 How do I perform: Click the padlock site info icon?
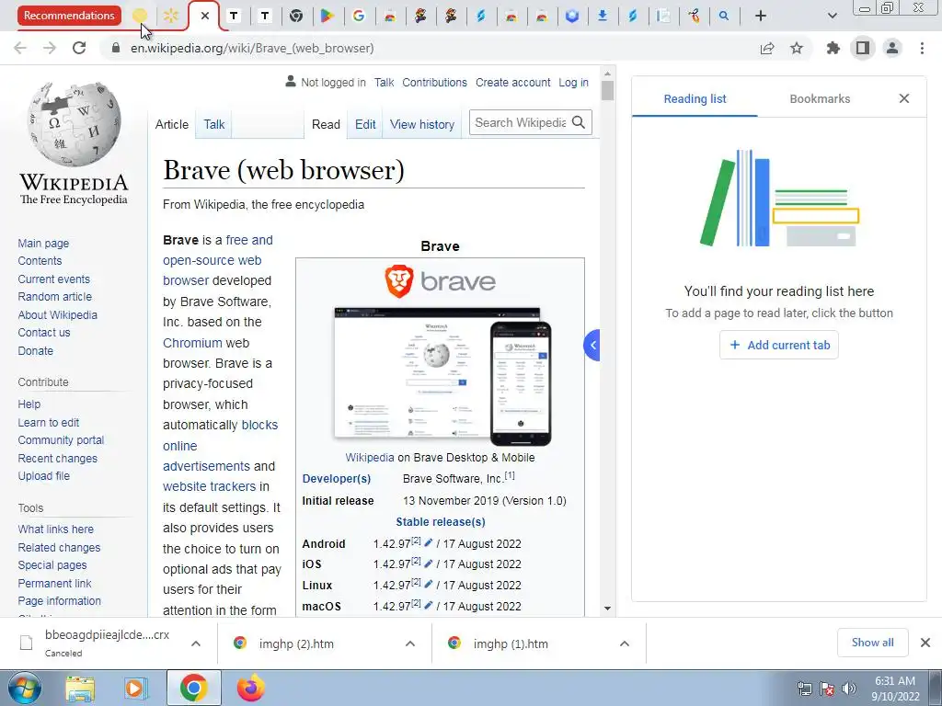coord(116,48)
